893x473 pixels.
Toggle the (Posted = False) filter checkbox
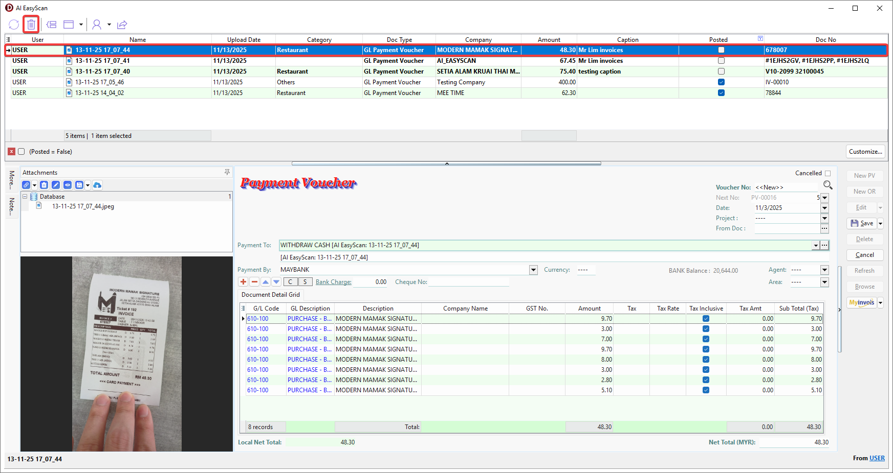click(x=21, y=152)
